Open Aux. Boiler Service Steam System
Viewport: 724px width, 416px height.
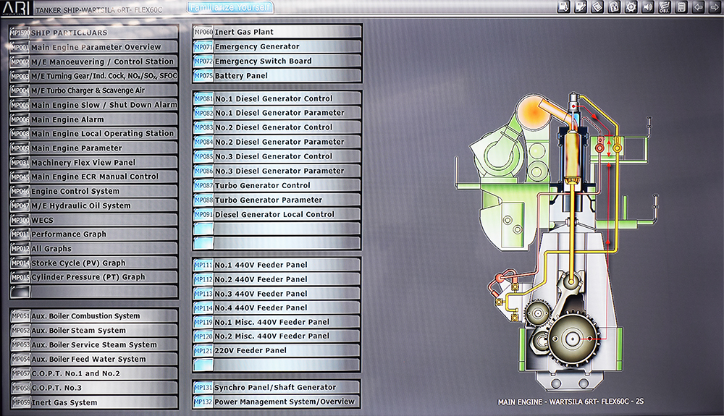93,344
